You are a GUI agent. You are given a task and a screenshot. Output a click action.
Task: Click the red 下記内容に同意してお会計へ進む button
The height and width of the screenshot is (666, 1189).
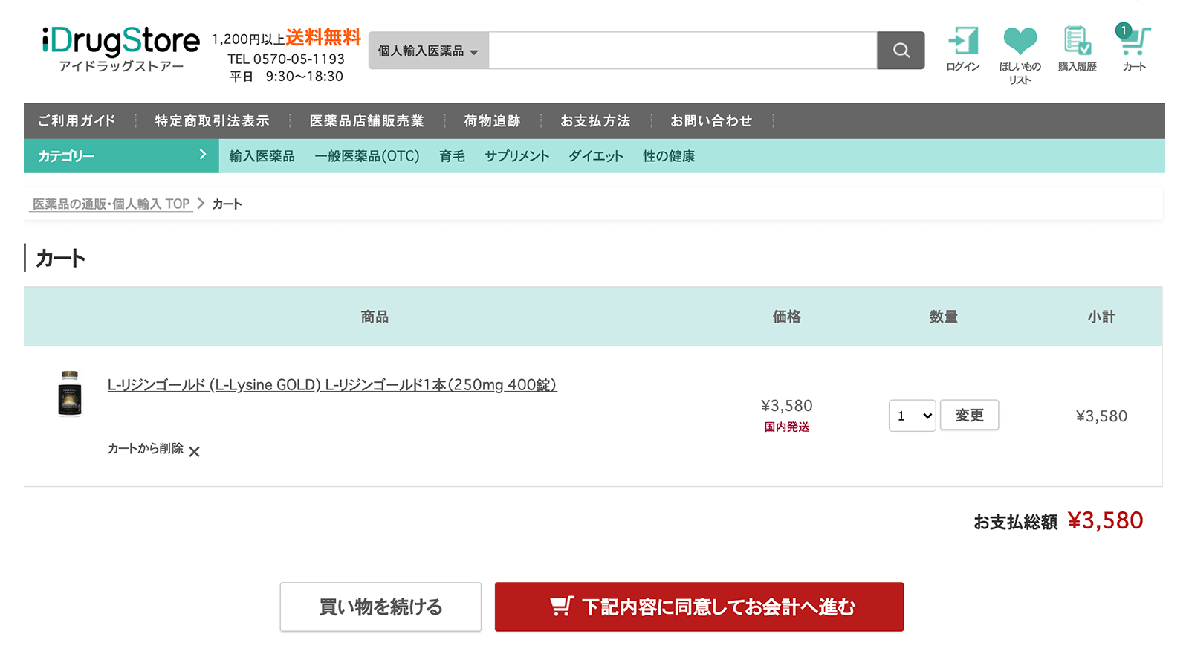(699, 607)
